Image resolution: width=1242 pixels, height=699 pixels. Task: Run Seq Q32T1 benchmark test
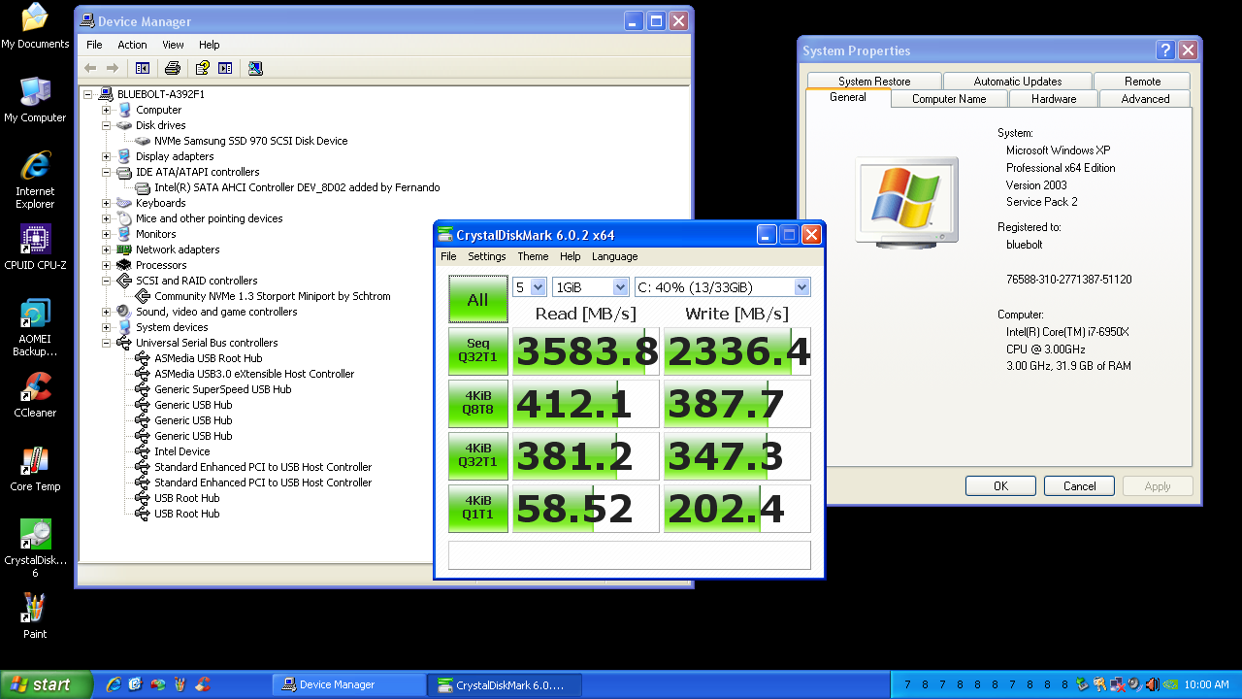[477, 351]
